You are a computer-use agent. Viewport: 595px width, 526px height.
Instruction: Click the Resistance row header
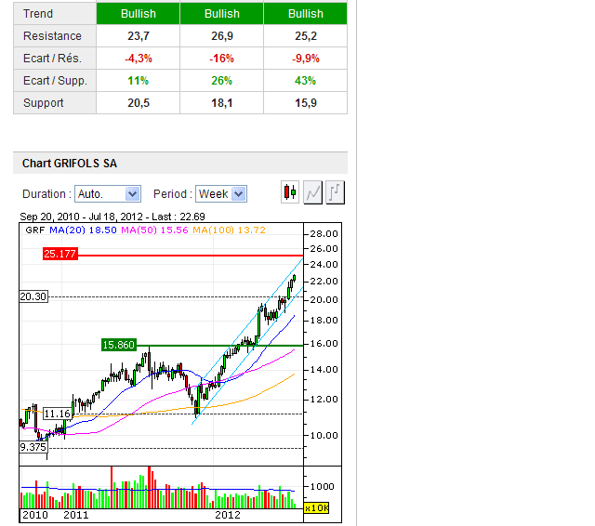(x=55, y=36)
